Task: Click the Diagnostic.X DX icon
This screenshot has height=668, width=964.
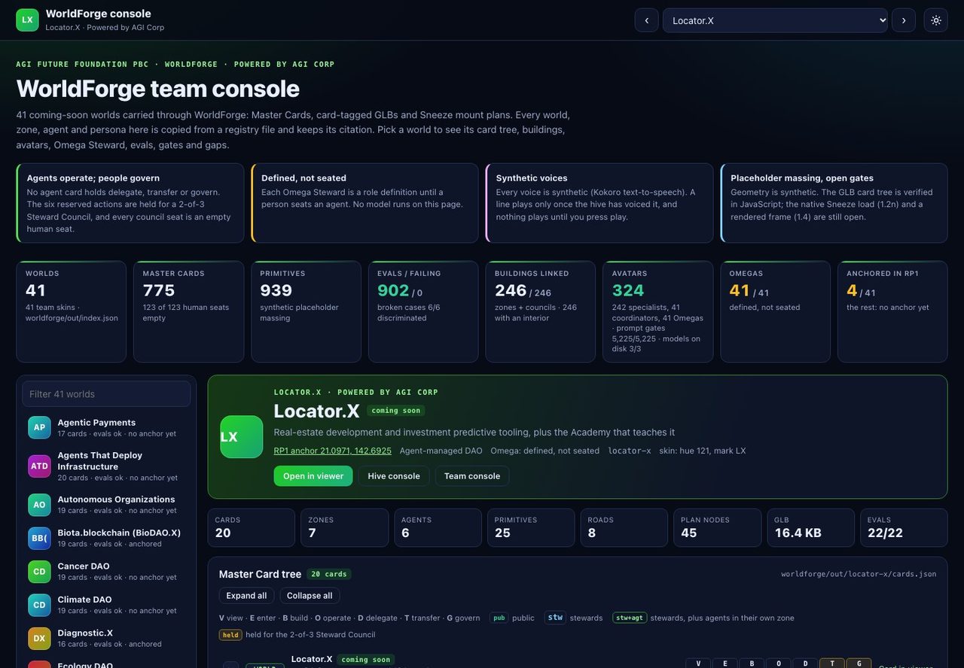Action: pyautogui.click(x=39, y=639)
